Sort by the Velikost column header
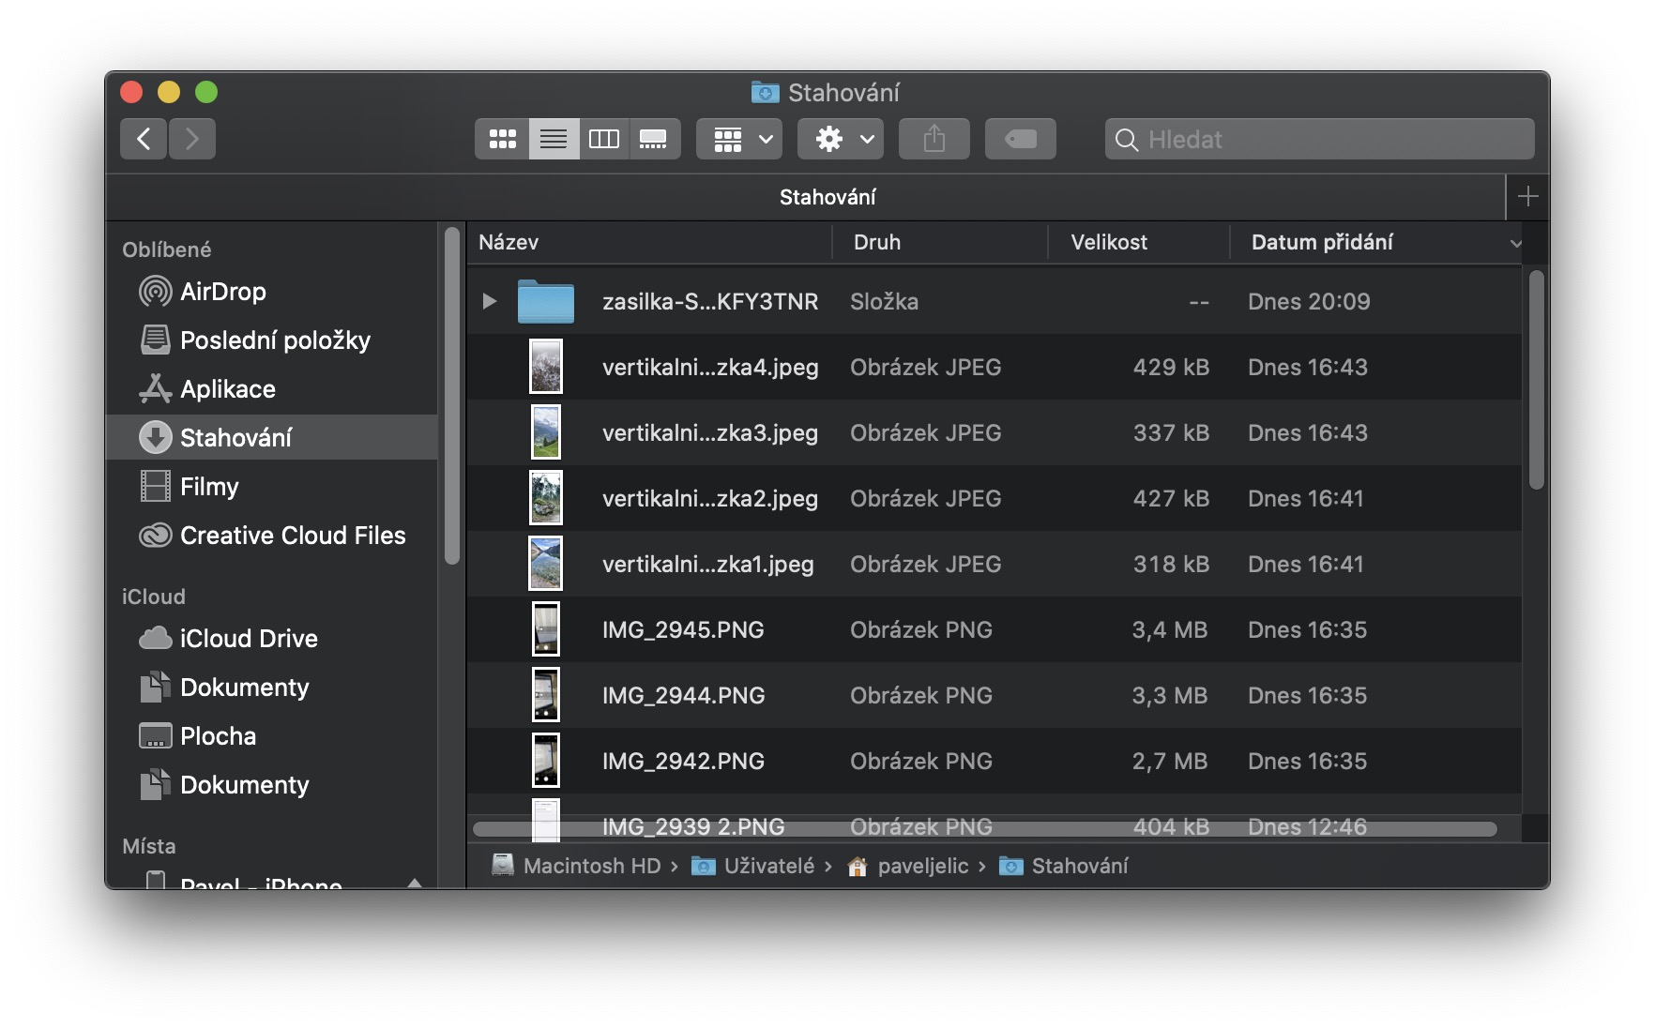The height and width of the screenshot is (1028, 1655). click(x=1109, y=243)
